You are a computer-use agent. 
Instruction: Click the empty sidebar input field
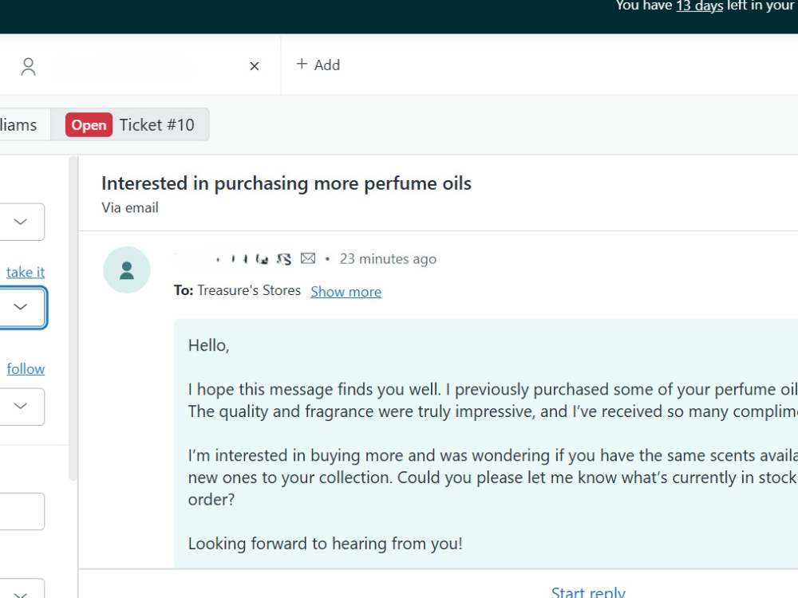22,511
